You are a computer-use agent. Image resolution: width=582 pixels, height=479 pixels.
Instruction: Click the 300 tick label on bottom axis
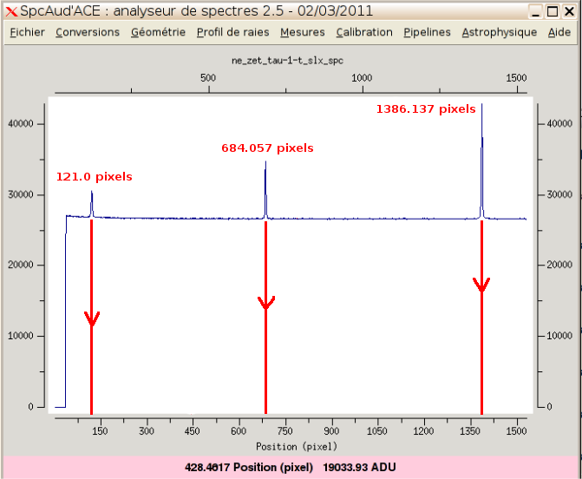[147, 431]
